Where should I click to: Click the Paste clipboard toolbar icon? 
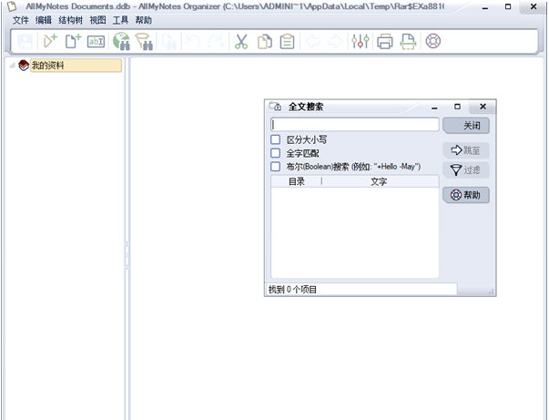pyautogui.click(x=287, y=41)
